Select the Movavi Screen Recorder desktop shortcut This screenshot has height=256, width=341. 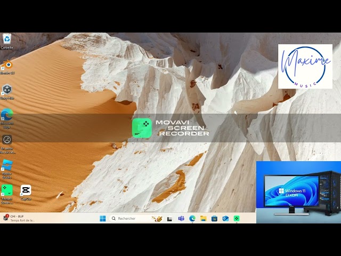click(x=7, y=194)
